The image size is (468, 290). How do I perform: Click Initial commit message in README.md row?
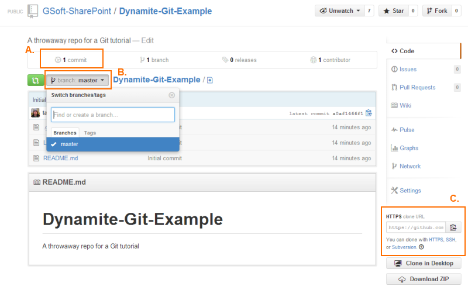click(x=165, y=158)
